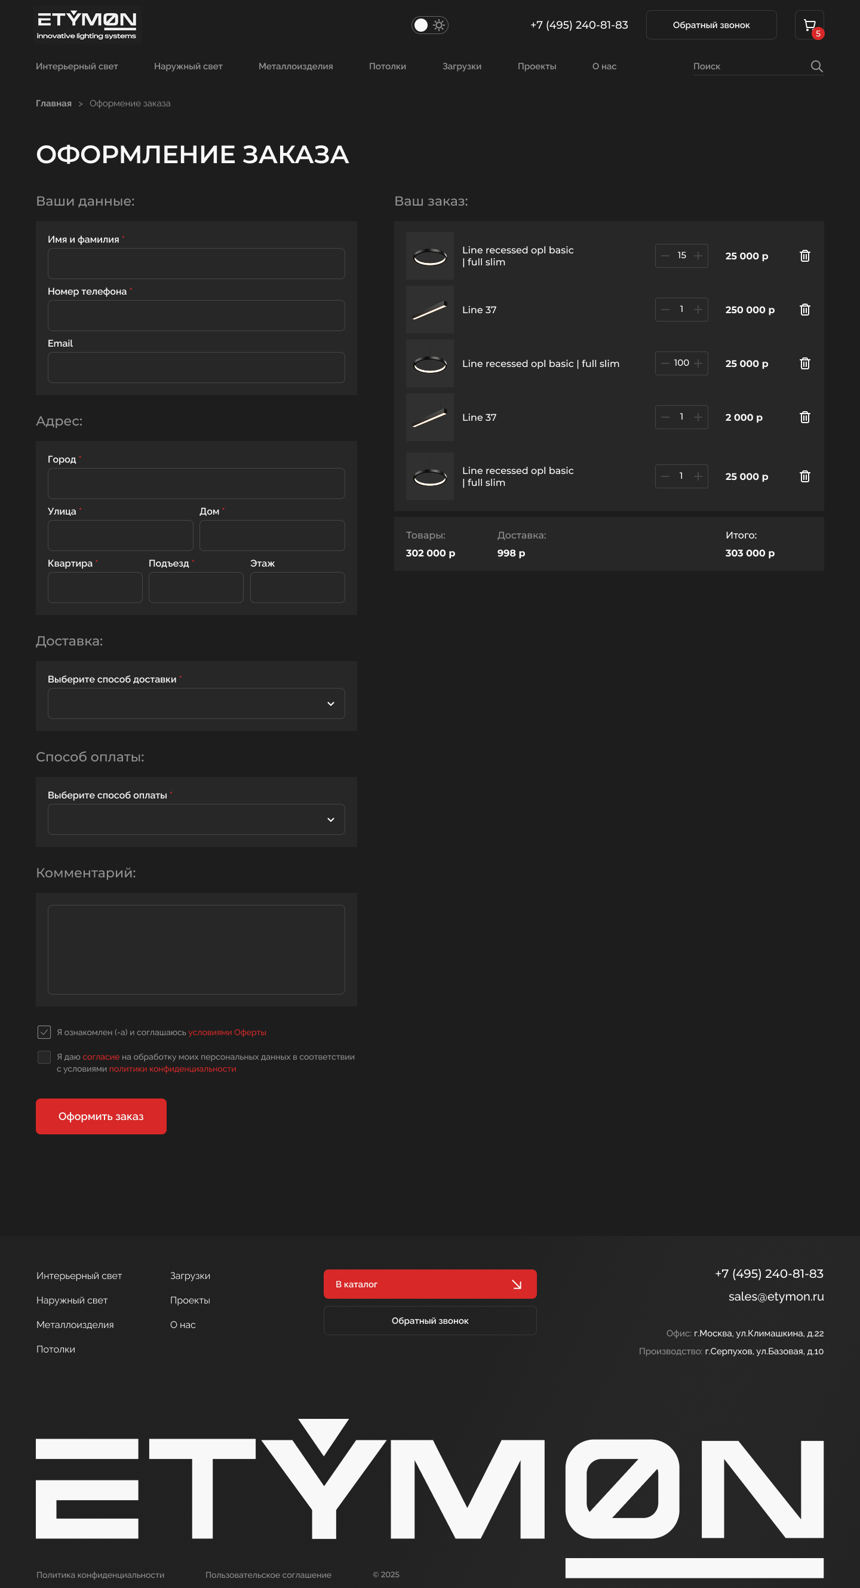Open red политики конфиденциальности link near checkbox

(x=173, y=1069)
